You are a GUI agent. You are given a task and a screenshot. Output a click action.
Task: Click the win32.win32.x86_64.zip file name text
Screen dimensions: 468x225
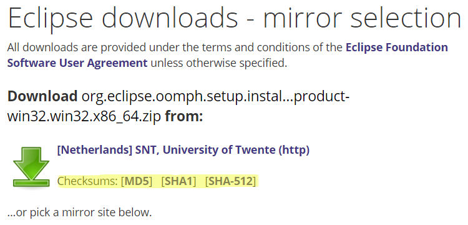coord(84,116)
